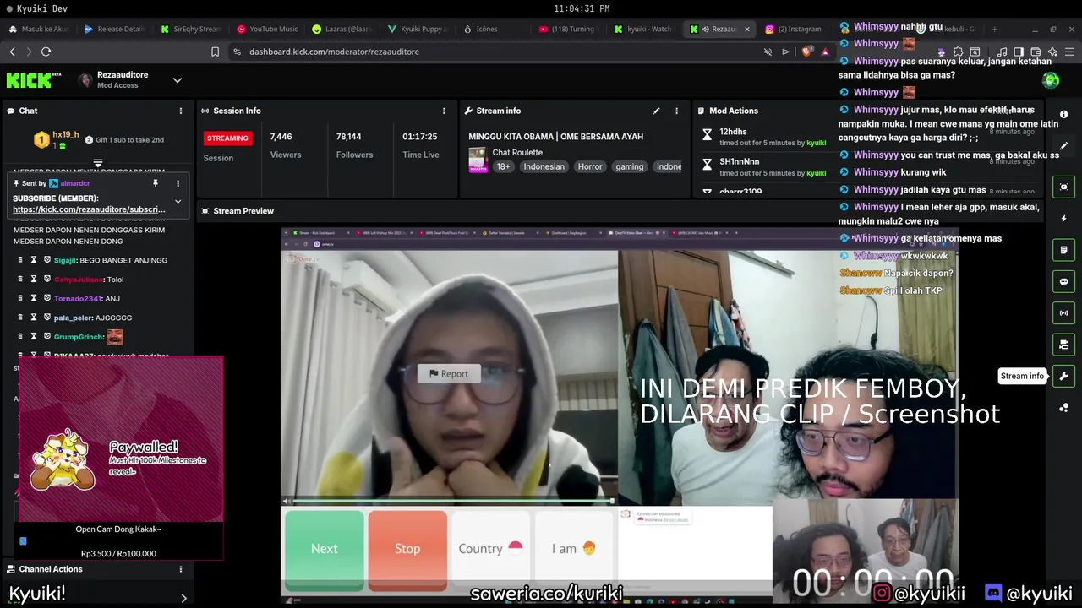Select the 18+ stream tag

click(x=503, y=166)
